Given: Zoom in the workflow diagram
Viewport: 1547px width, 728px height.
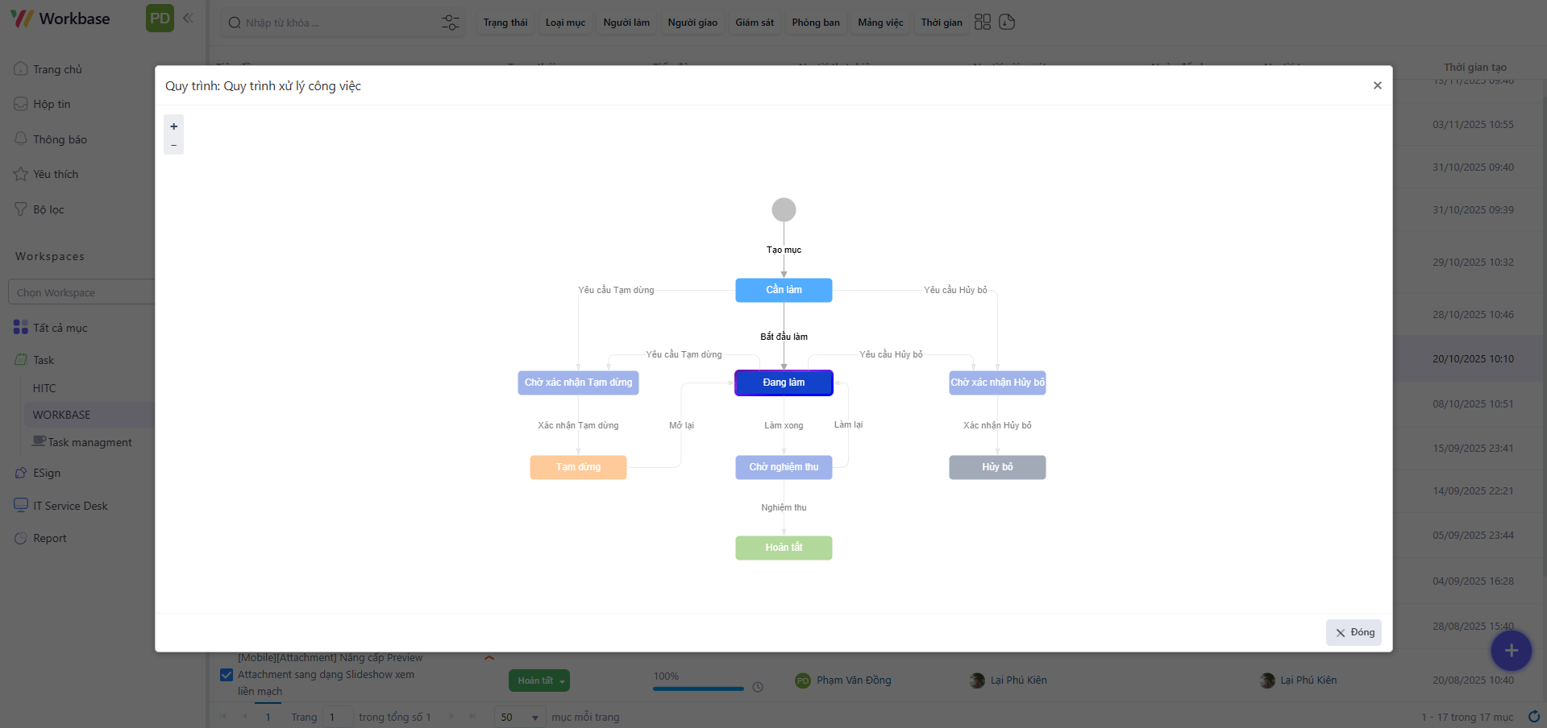Looking at the screenshot, I should (x=173, y=126).
